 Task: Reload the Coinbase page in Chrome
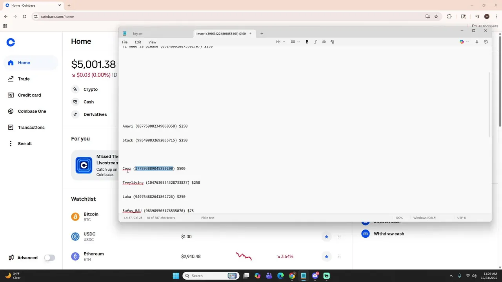click(24, 16)
